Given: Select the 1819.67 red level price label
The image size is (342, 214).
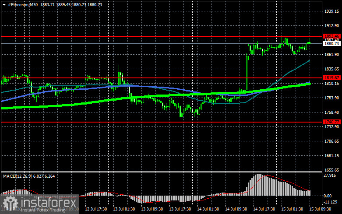Looking at the screenshot, I should (331, 78).
